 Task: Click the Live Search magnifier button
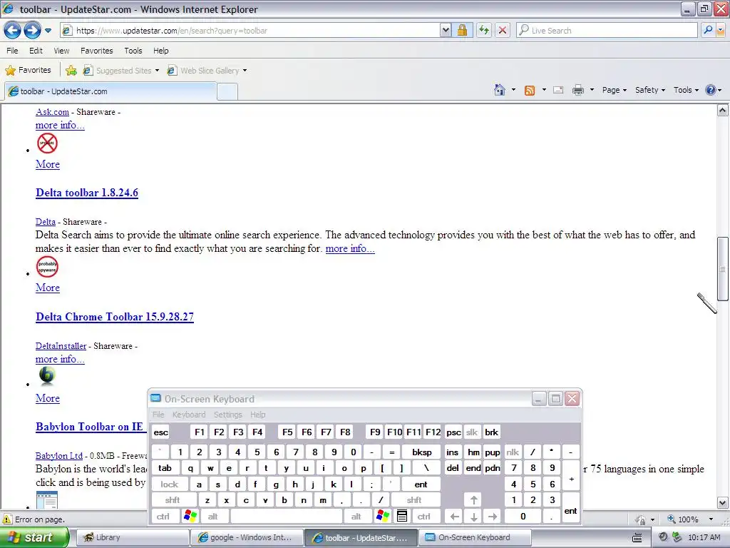[708, 30]
